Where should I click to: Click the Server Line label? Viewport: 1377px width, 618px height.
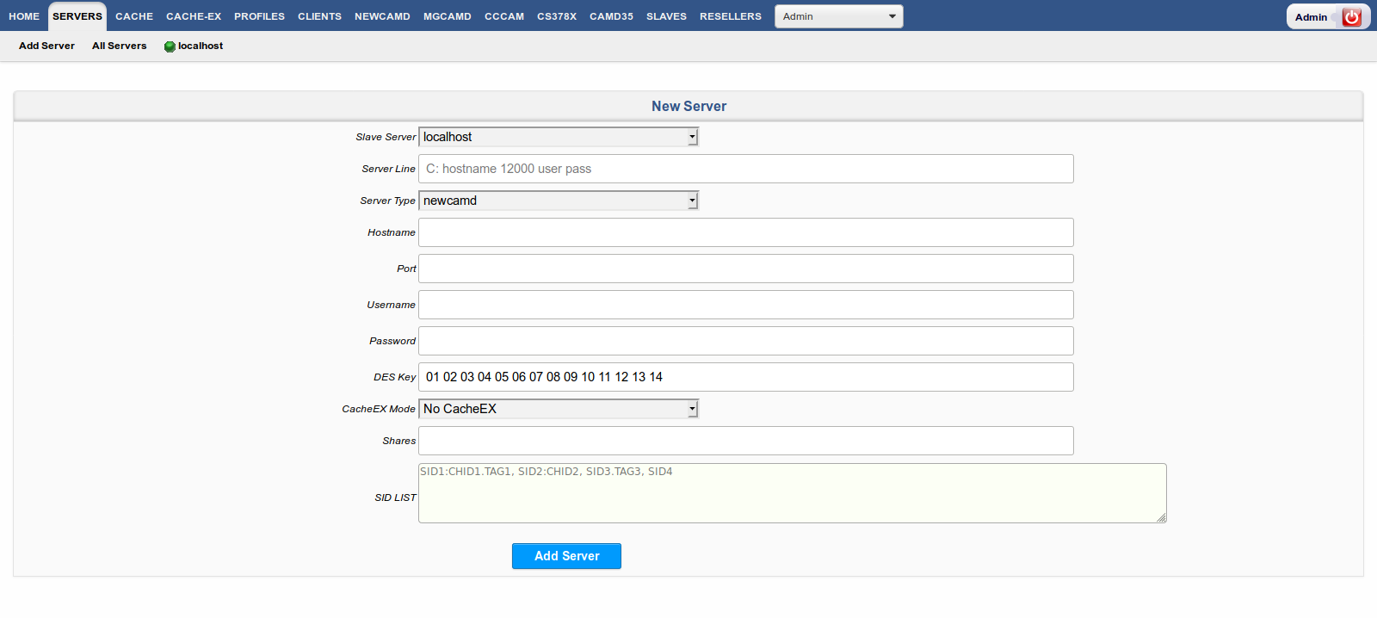(x=388, y=169)
